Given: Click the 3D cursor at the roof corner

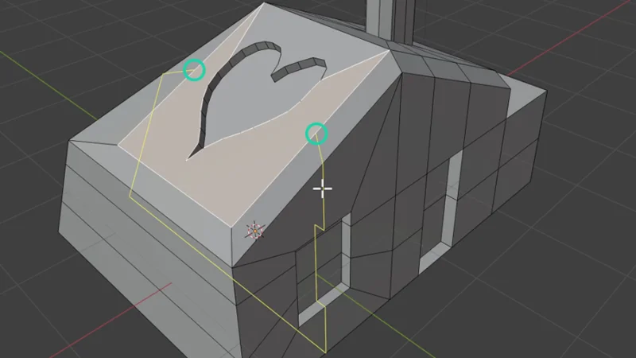Looking at the screenshot, I should [255, 231].
